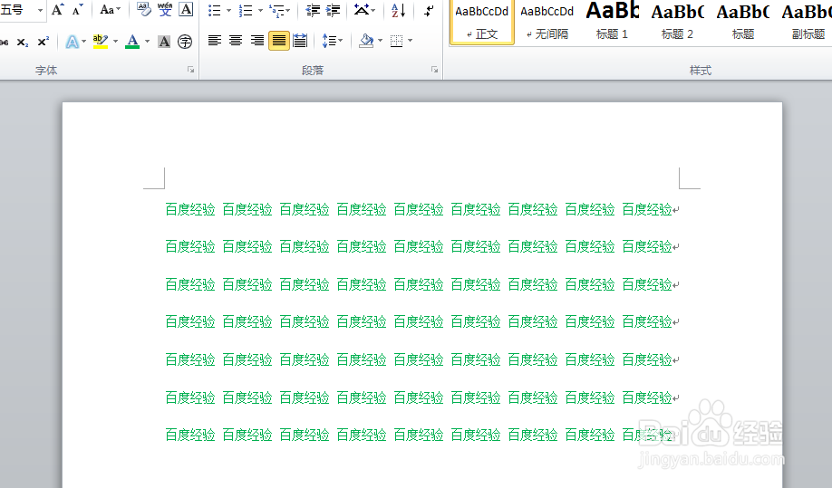832x488 pixels.
Task: Select the 无间隔 style
Action: coord(547,23)
